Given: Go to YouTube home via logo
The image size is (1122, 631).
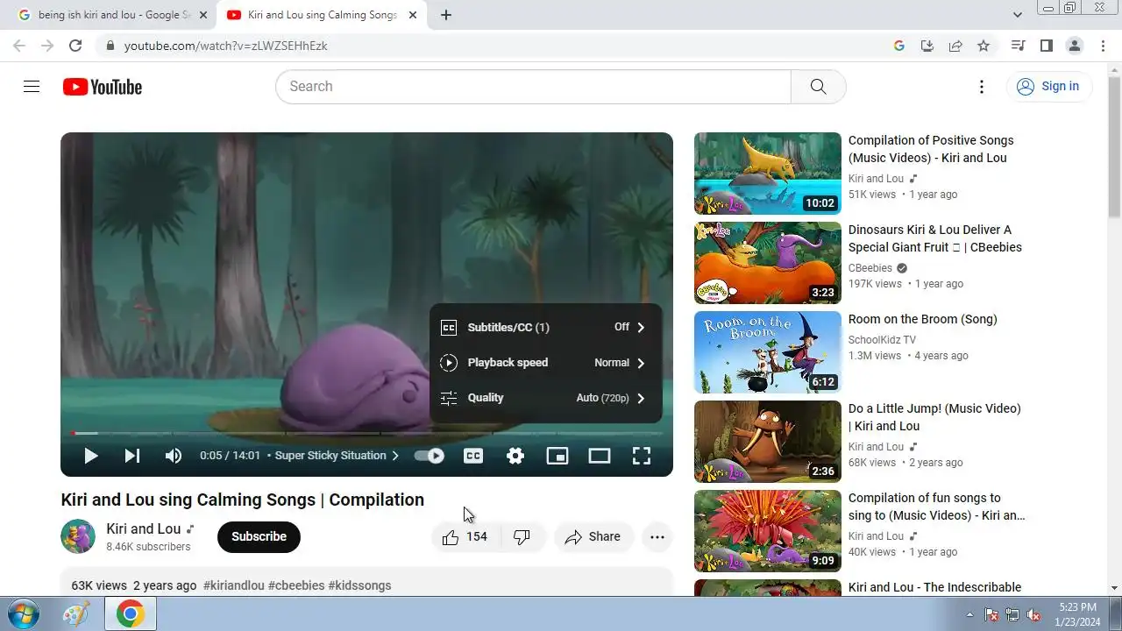Looking at the screenshot, I should [x=103, y=87].
